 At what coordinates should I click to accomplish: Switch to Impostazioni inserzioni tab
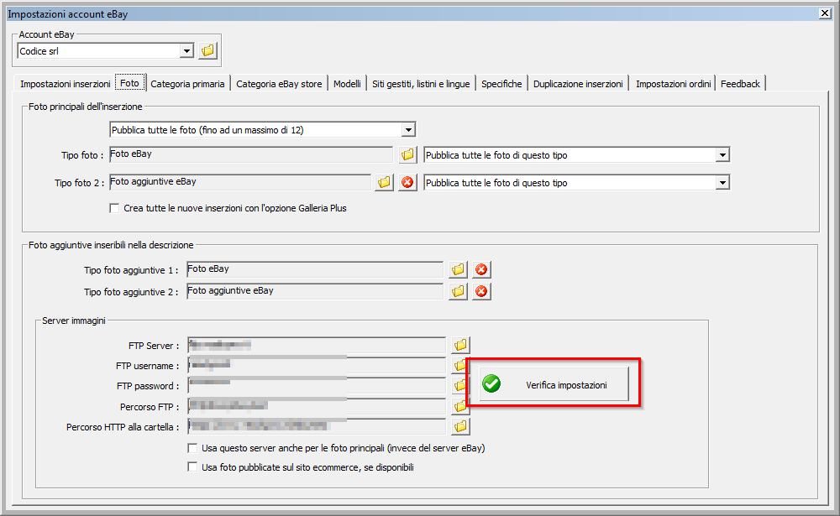coord(66,84)
